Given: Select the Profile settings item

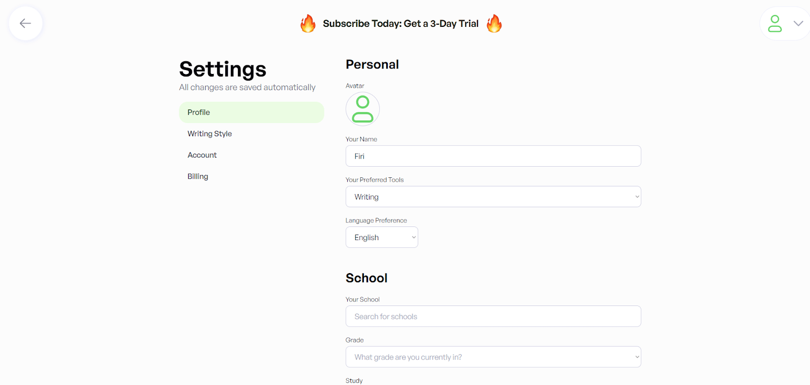Looking at the screenshot, I should [x=198, y=112].
